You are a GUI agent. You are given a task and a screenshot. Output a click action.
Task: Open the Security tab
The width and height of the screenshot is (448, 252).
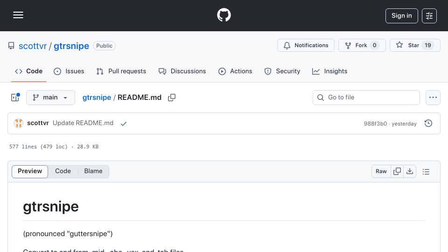(x=282, y=71)
